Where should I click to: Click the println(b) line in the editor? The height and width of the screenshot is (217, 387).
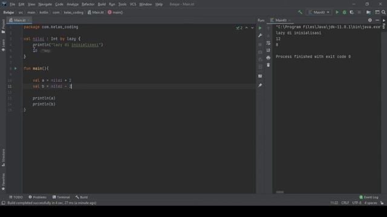point(44,104)
